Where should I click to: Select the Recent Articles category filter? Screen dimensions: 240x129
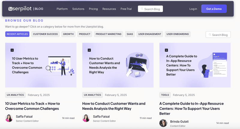[17, 34]
